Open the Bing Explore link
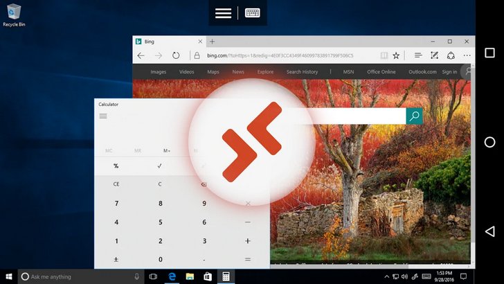Viewport: 504px width, 284px height. [x=265, y=72]
